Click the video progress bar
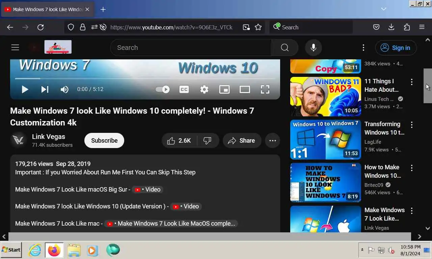Viewport: 432px width, 259px height. click(145, 78)
